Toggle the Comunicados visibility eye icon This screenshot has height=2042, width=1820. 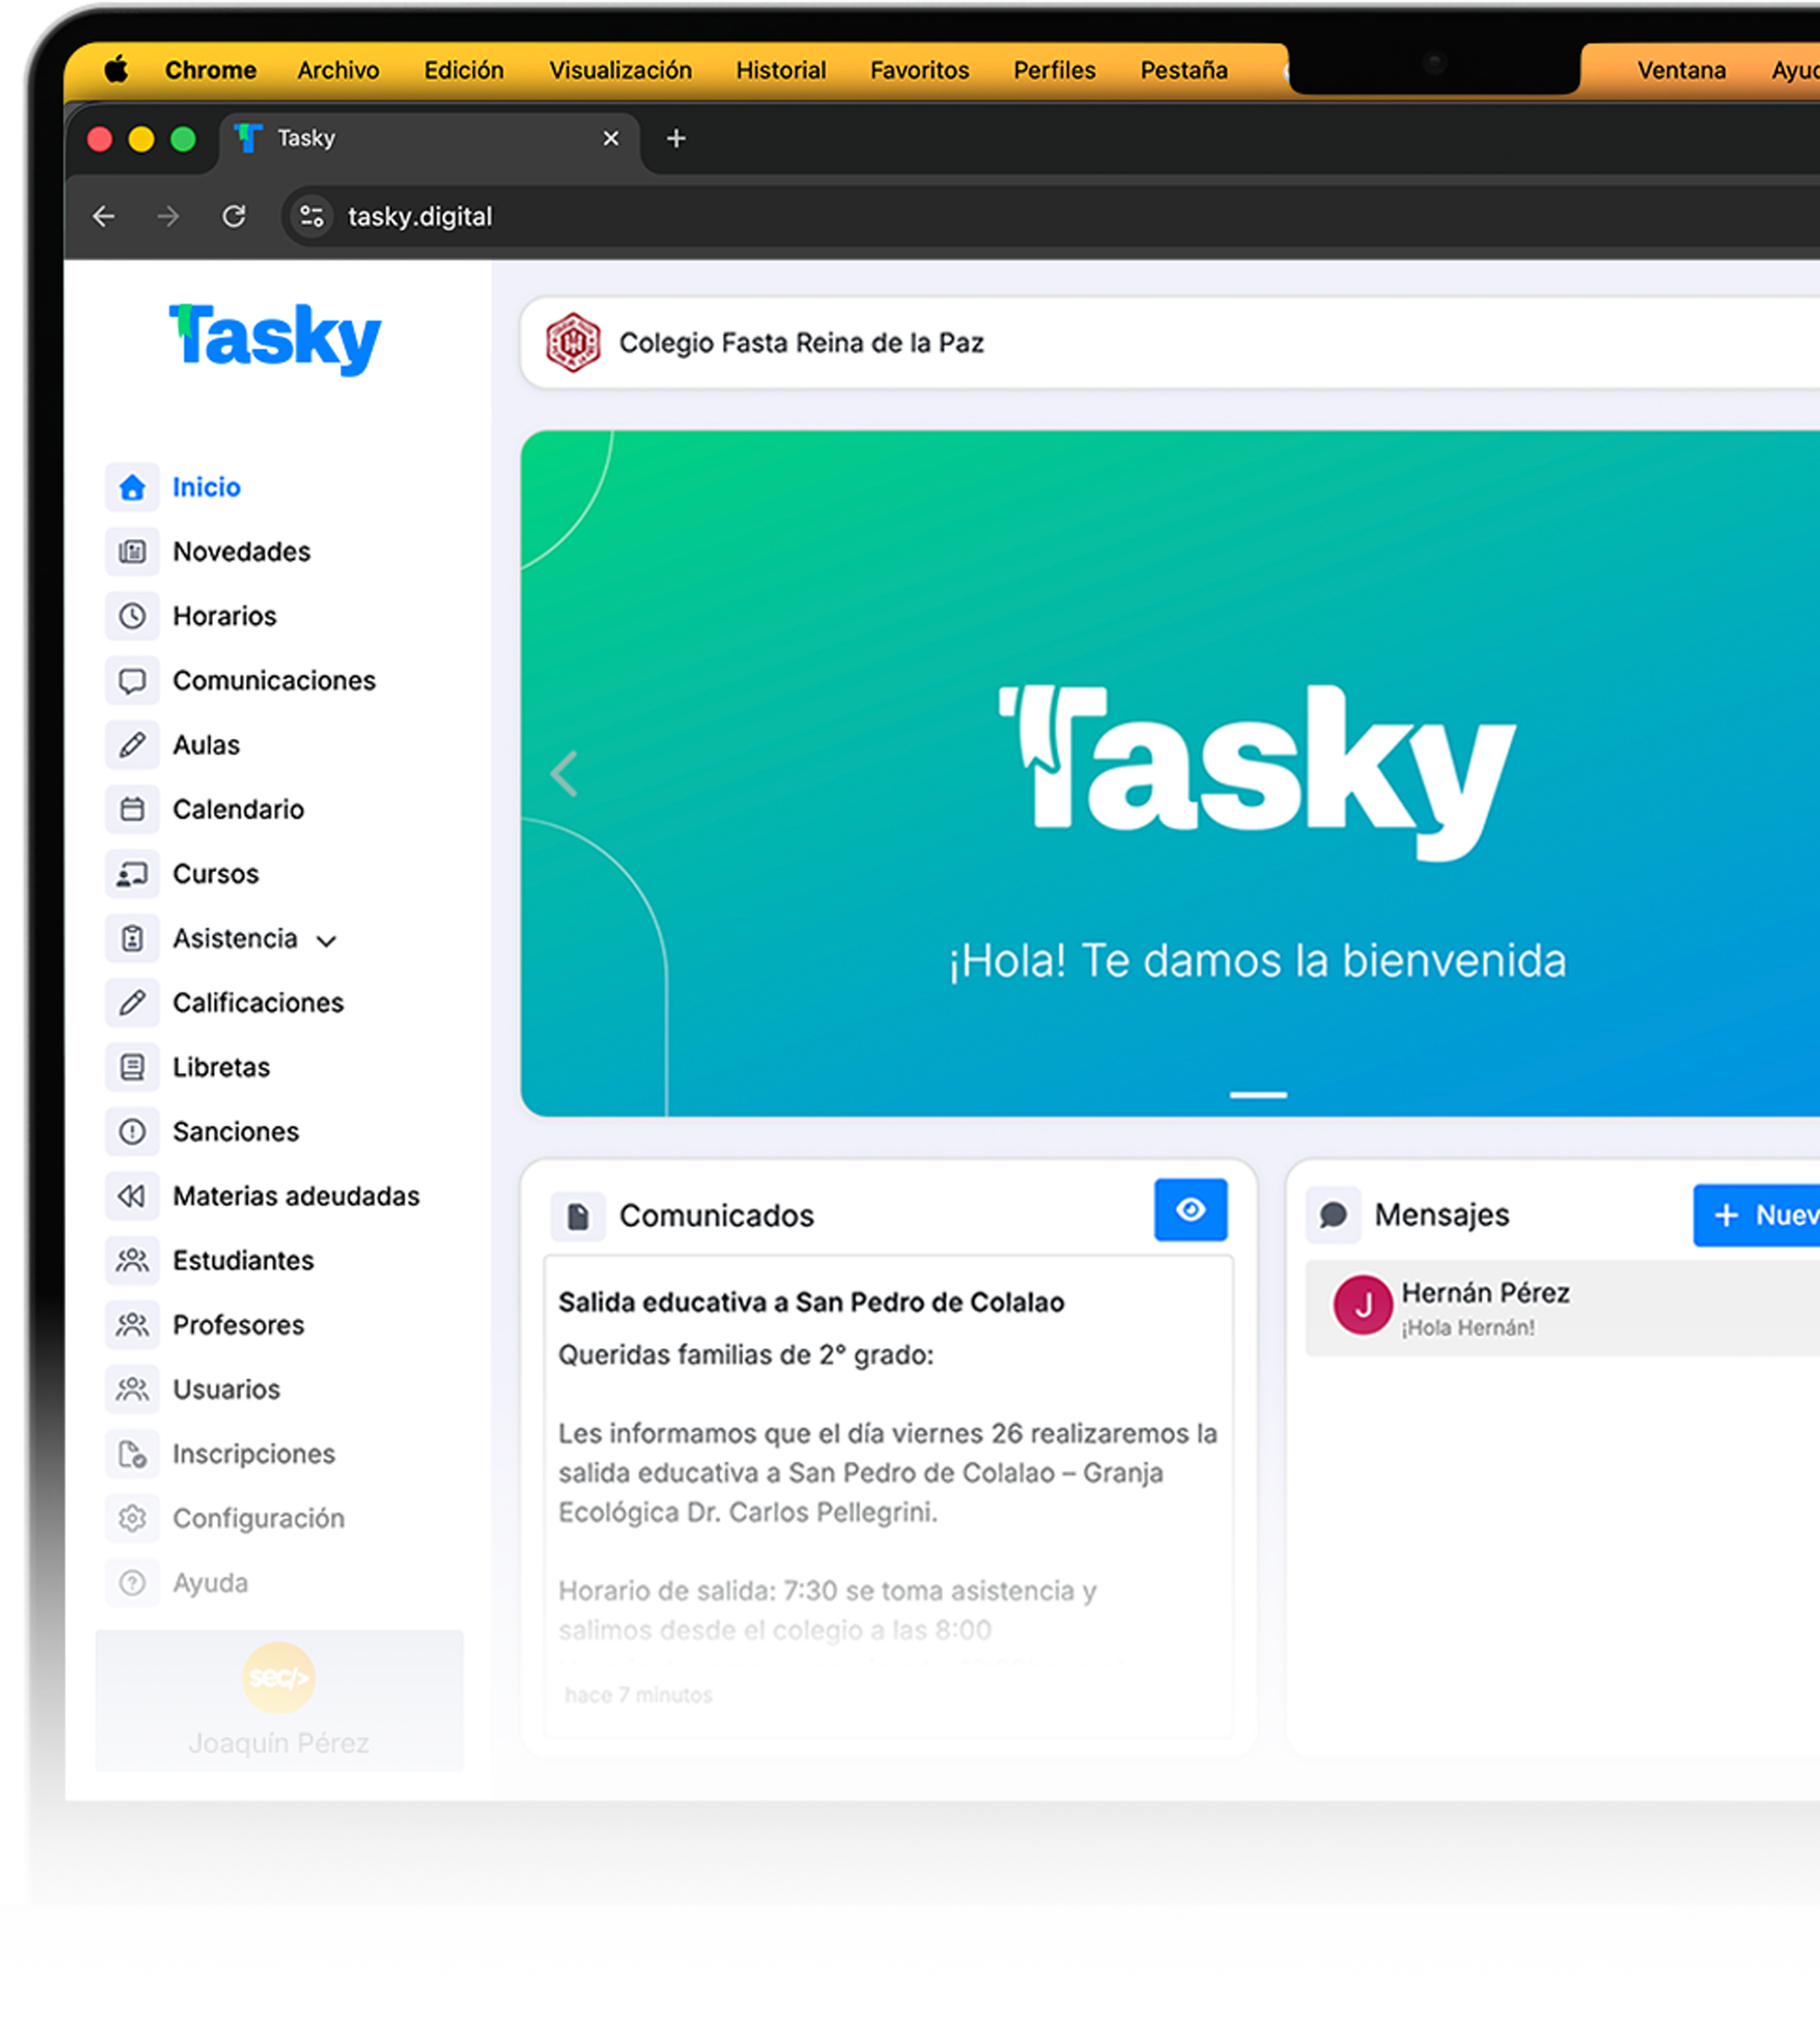point(1190,1210)
